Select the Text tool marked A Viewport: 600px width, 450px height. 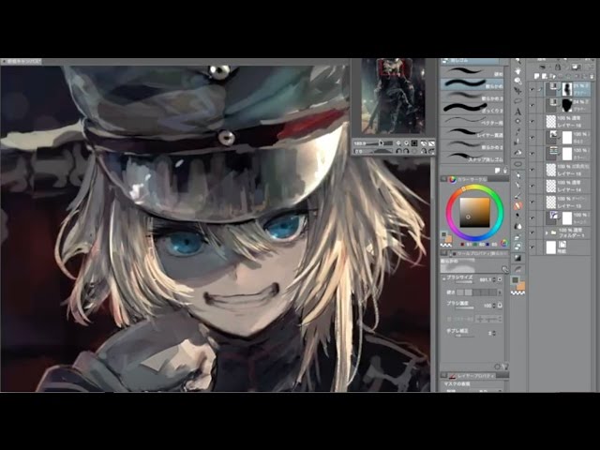tap(517, 112)
